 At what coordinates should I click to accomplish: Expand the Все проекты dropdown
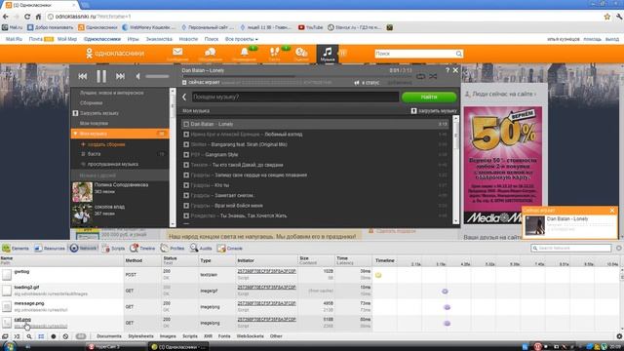[x=241, y=39]
